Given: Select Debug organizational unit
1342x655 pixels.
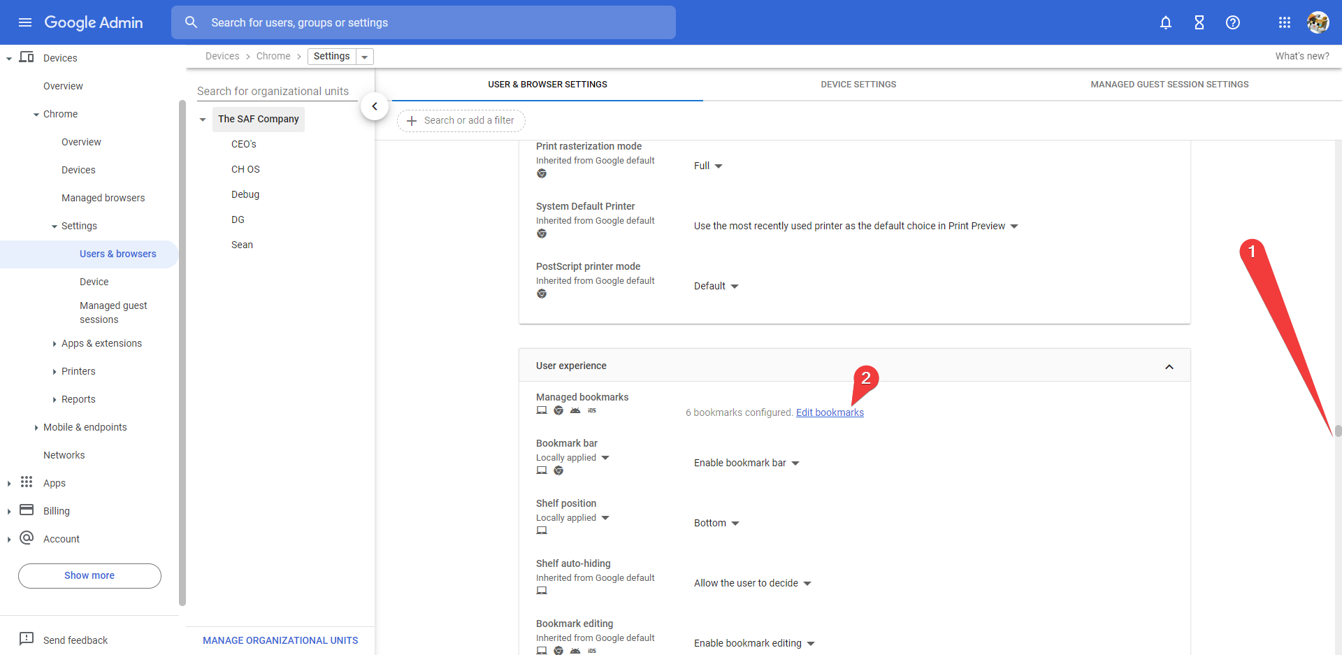Looking at the screenshot, I should [x=245, y=194].
